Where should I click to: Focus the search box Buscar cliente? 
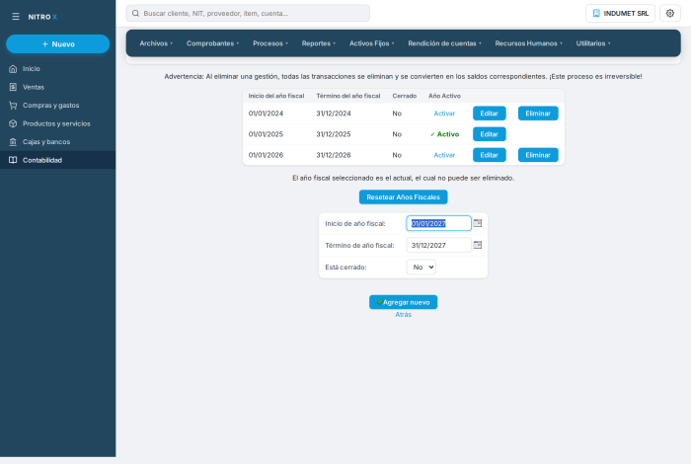[248, 13]
